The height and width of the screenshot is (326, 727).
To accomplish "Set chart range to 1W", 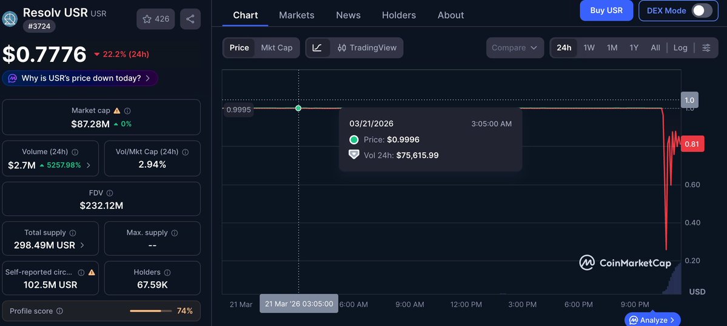I will pyautogui.click(x=589, y=48).
